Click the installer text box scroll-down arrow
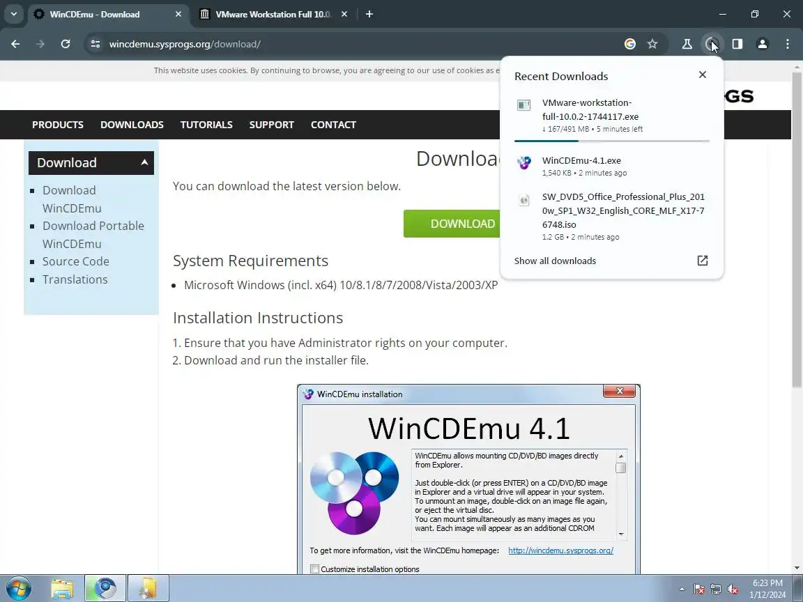The height and width of the screenshot is (602, 803). 620,534
